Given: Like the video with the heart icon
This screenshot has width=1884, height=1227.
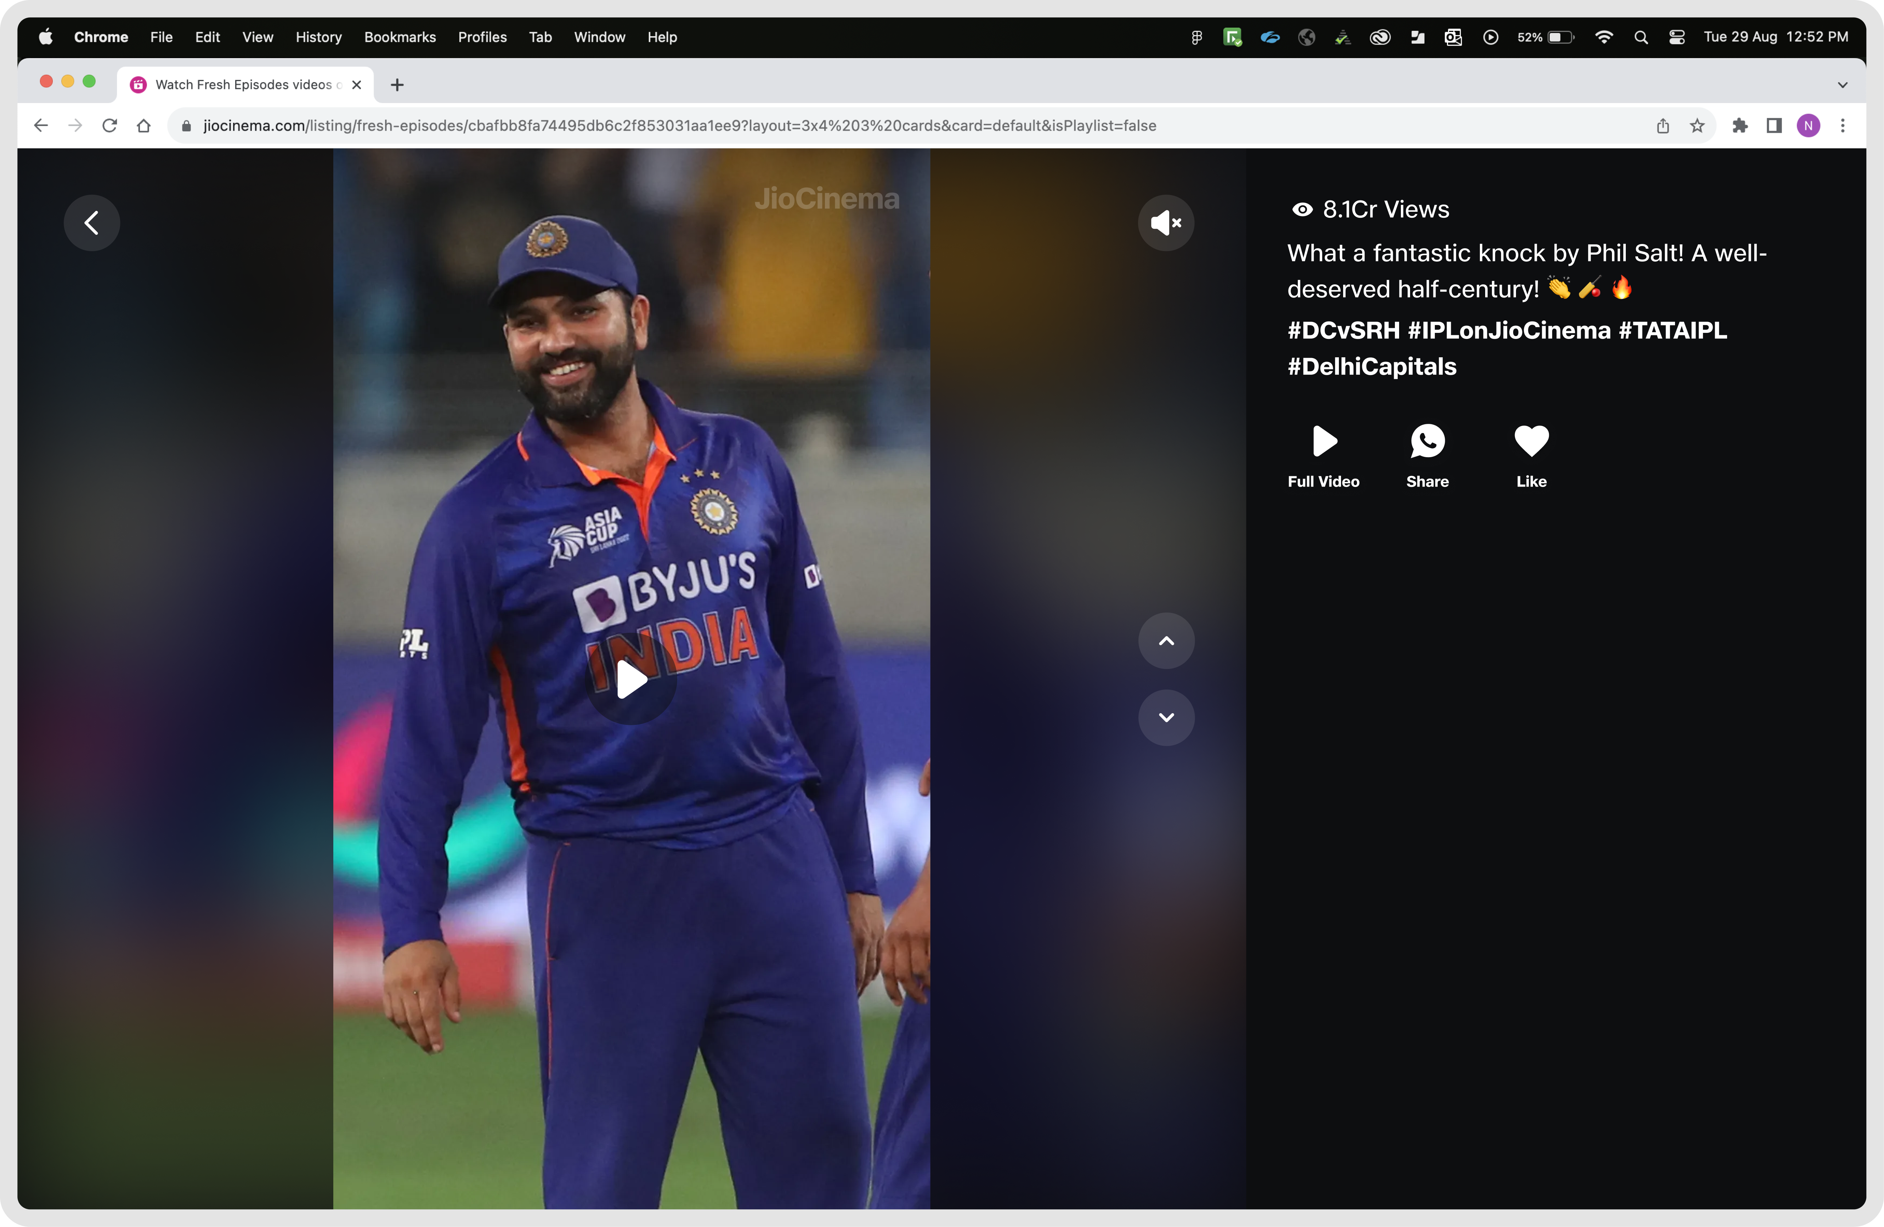Looking at the screenshot, I should 1531,441.
